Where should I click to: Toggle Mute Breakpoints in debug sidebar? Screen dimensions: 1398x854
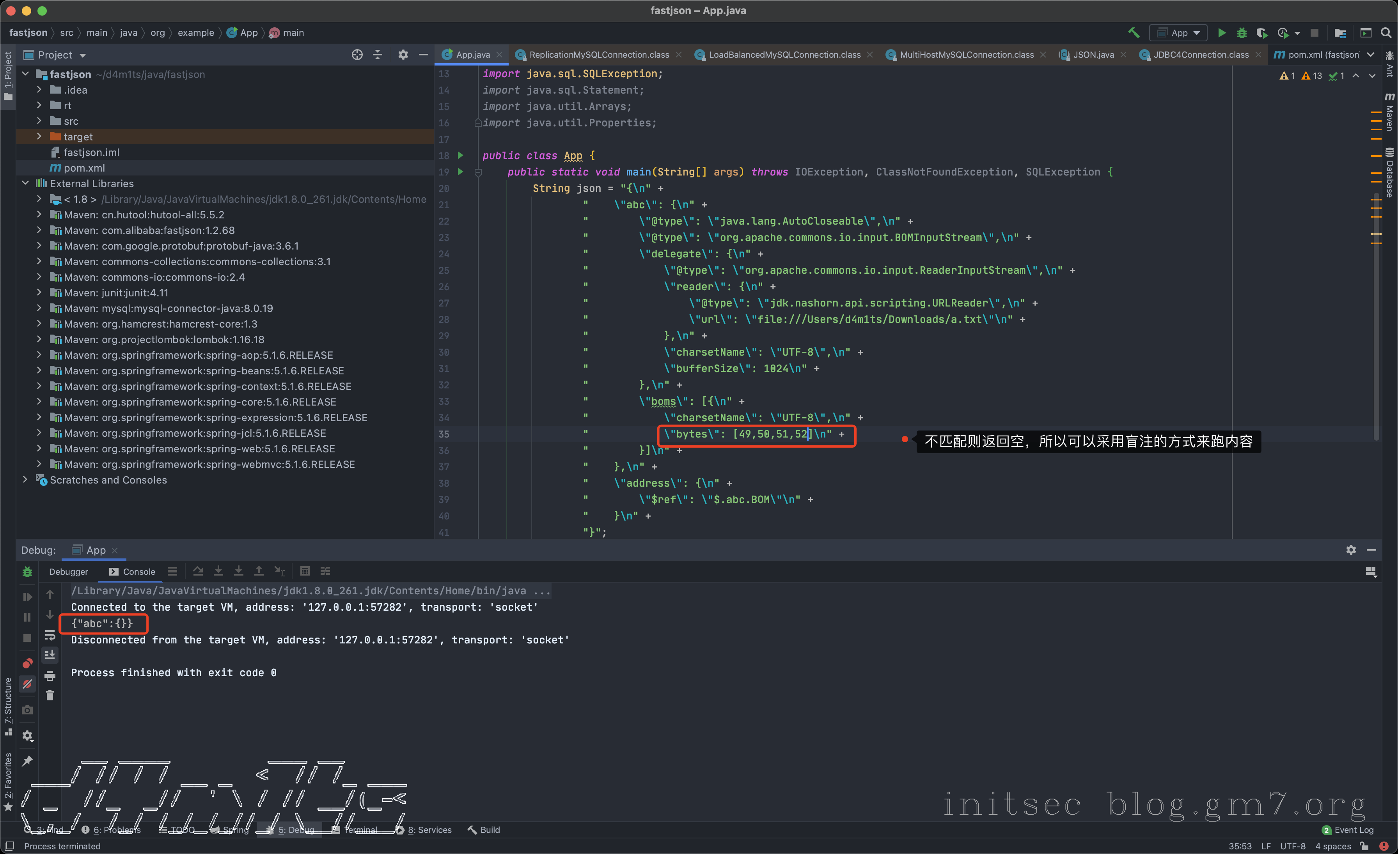click(27, 684)
